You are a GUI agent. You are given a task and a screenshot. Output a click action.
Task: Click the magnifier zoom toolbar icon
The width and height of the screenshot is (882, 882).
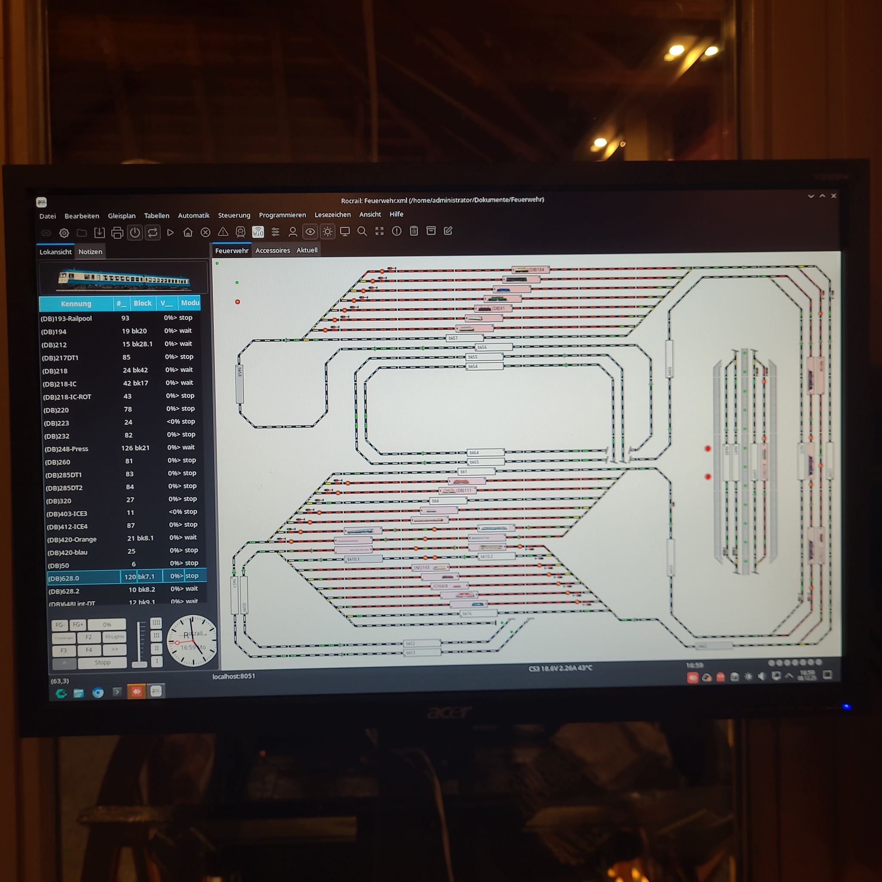(362, 231)
